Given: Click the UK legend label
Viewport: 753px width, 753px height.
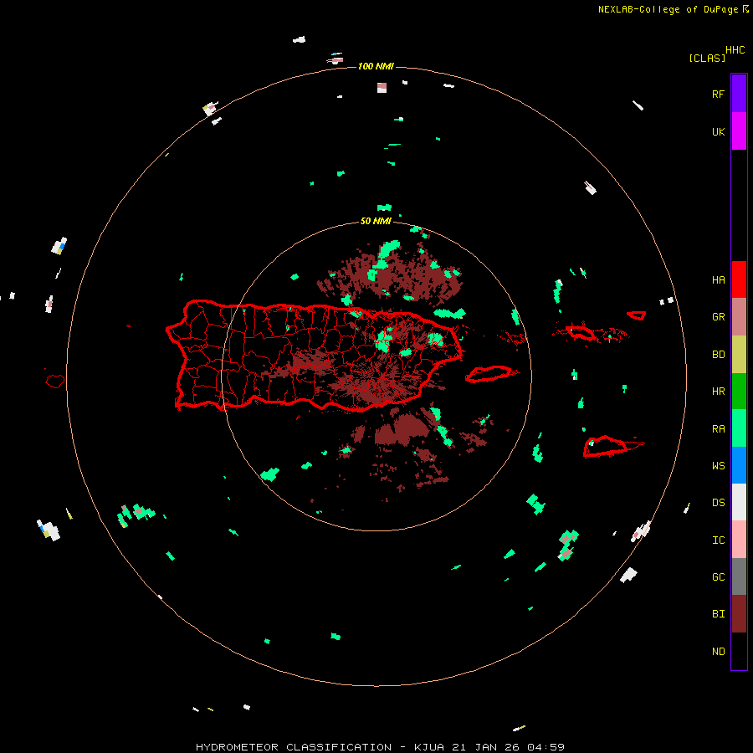Looking at the screenshot, I should tap(718, 131).
